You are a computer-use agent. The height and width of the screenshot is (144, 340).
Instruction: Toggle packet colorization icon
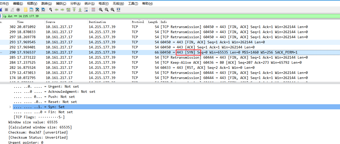click(x=93, y=10)
